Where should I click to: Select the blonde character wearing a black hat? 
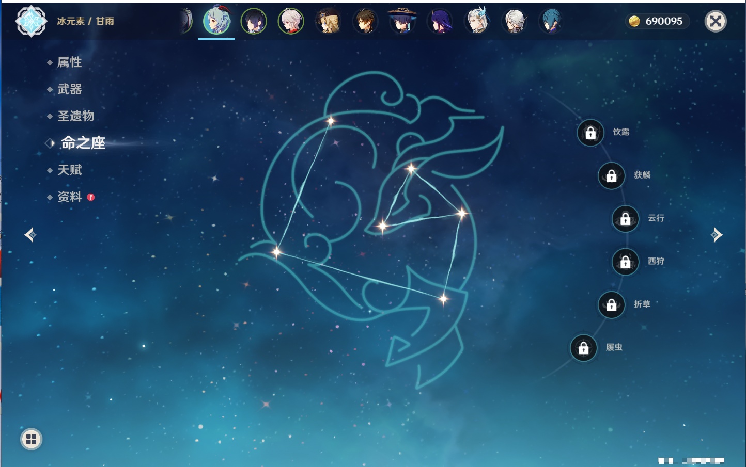point(328,21)
